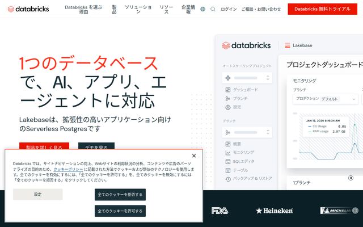
Task: Click the プロジェクトダッシュボード heading
Action: tap(324, 65)
